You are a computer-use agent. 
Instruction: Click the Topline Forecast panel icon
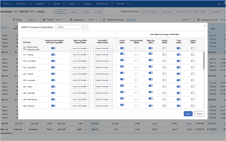pyautogui.click(x=198, y=20)
